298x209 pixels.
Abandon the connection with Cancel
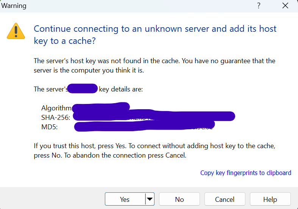pos(225,199)
